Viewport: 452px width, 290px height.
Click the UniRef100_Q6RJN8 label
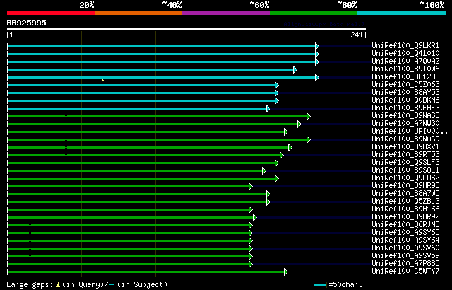click(405, 225)
